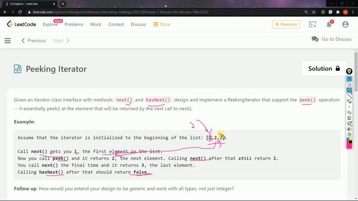Open the zoom magnifier icon in address bar

pos(306,12)
